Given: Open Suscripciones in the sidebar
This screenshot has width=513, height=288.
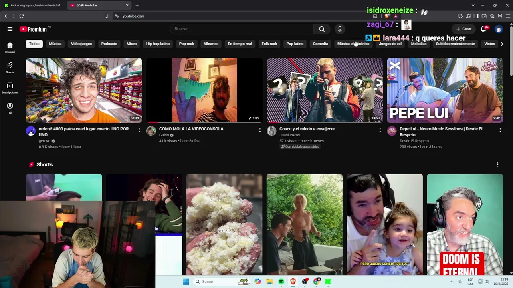Looking at the screenshot, I should [x=10, y=88].
